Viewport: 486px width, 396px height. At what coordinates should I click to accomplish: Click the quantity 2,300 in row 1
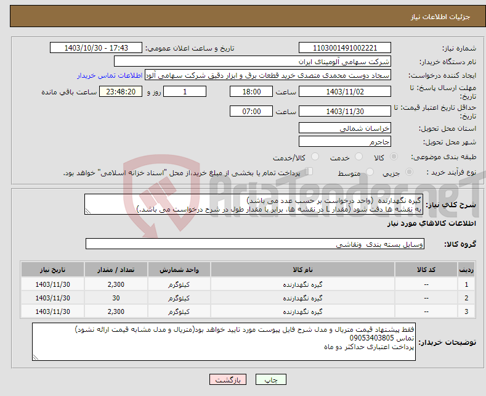point(116,284)
